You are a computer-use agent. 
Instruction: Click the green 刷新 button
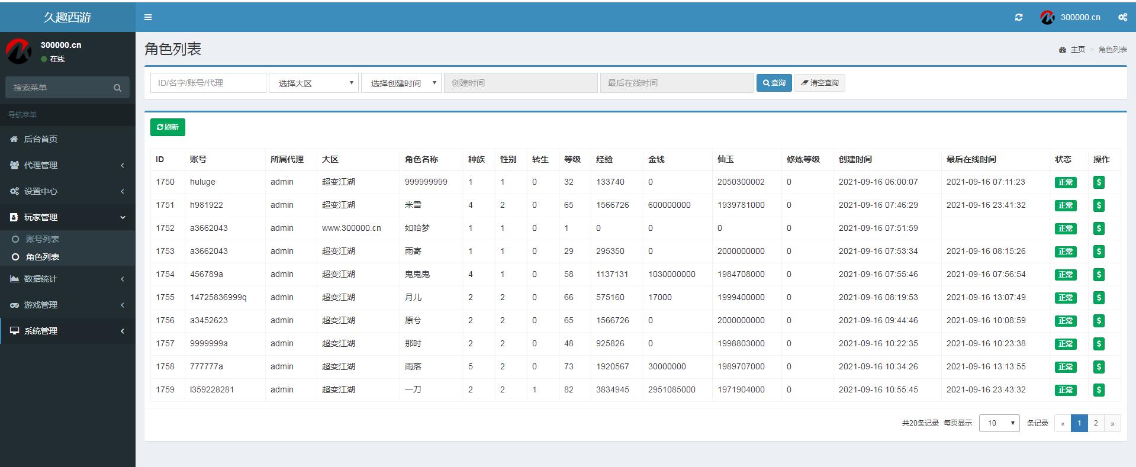pyautogui.click(x=168, y=127)
